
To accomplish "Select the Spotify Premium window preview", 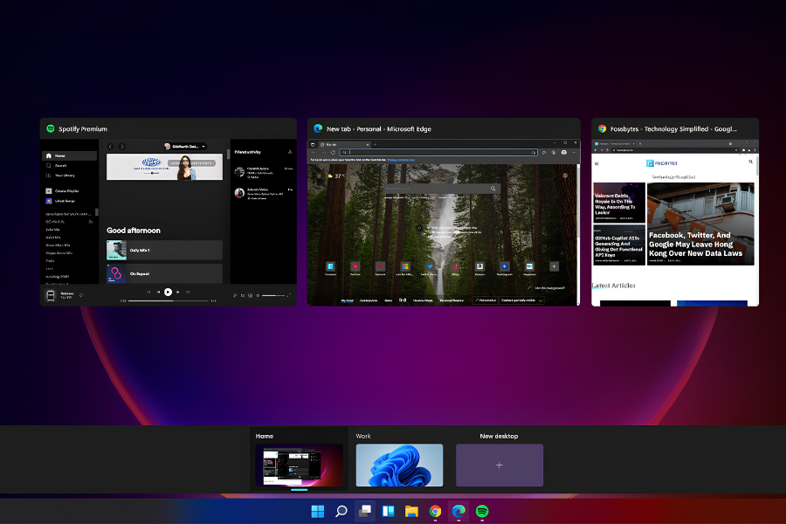I will click(x=169, y=212).
